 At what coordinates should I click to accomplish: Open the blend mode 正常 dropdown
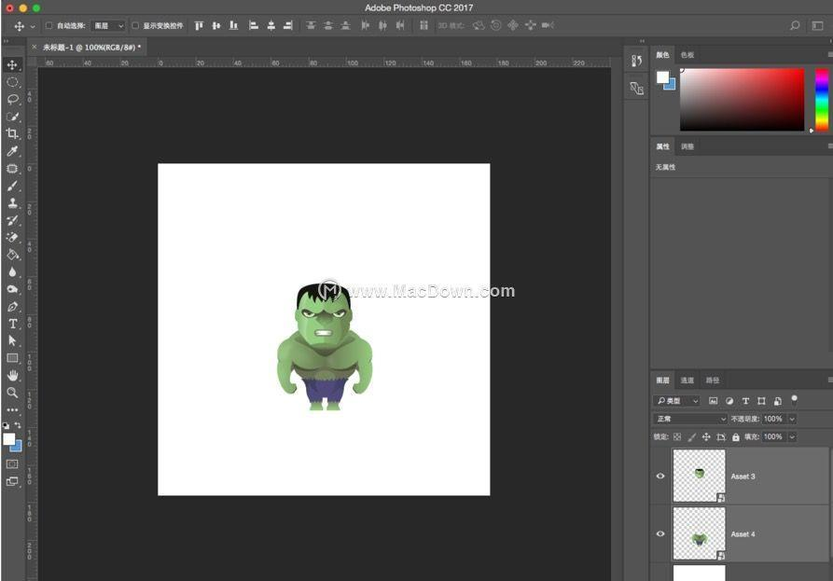coord(689,419)
